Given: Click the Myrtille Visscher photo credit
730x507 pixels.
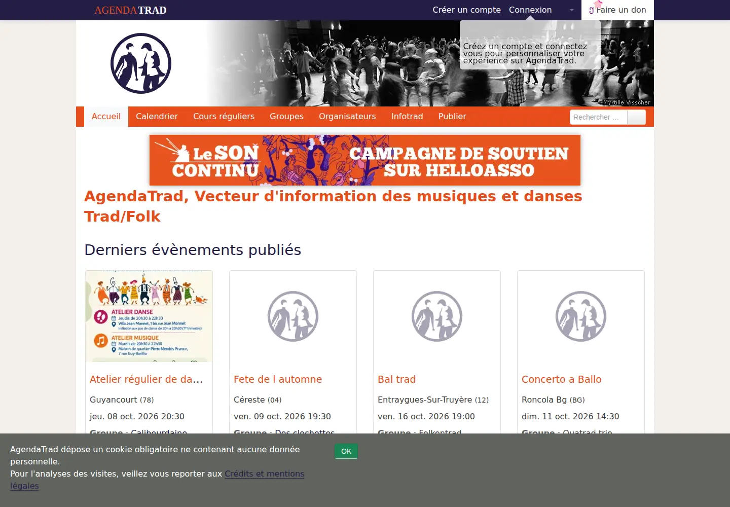Looking at the screenshot, I should pos(627,102).
